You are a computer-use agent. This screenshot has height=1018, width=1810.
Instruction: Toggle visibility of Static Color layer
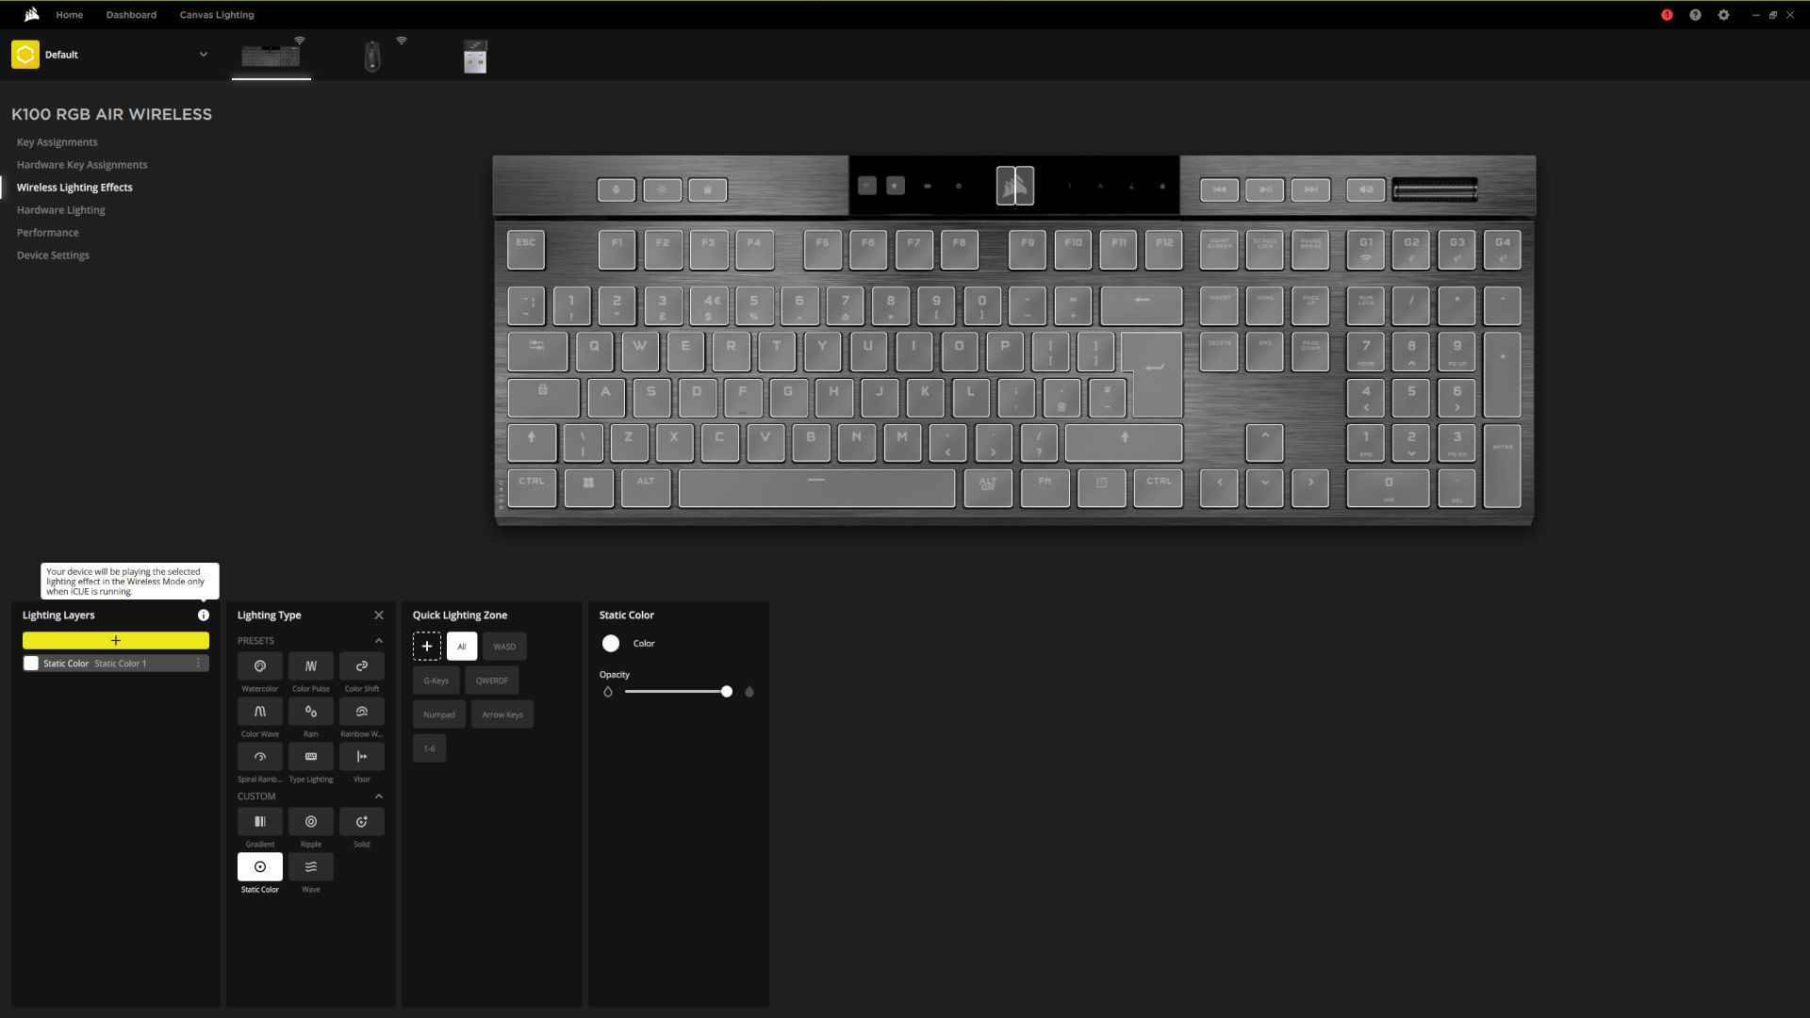click(31, 663)
